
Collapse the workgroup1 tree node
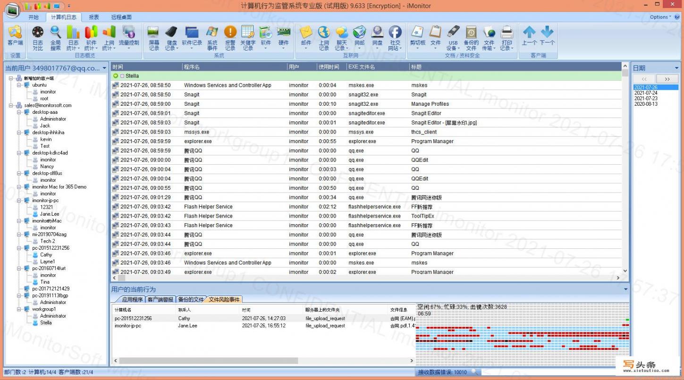pyautogui.click(x=19, y=309)
